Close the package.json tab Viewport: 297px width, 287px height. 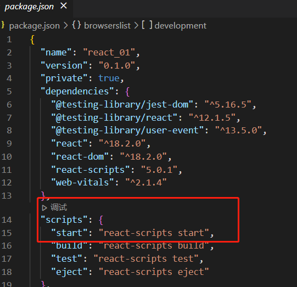tap(64, 6)
